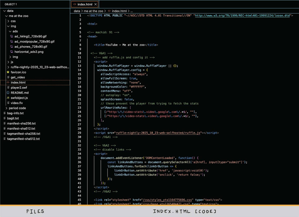
Task: Click 'allowNetworking' on line 17
Action: click(114, 83)
